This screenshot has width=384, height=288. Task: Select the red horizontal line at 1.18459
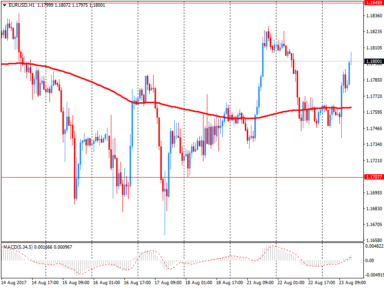click(x=182, y=3)
